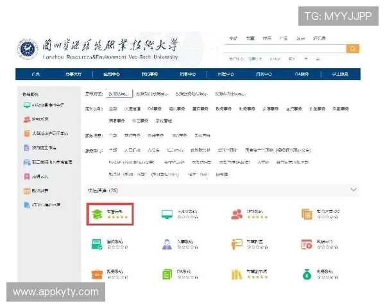This screenshot has width=385, height=308.
Task: Open the red window-with-gear card
Action: pyautogui.click(x=320, y=244)
